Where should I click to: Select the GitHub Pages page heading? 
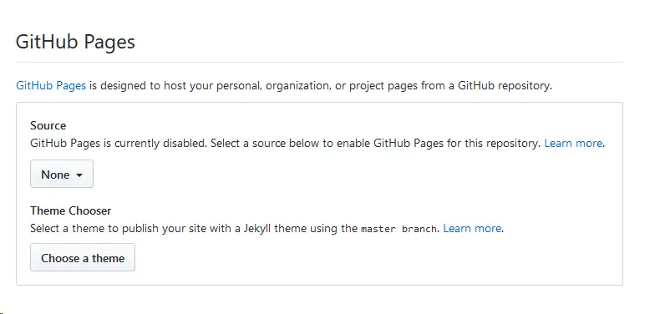75,42
